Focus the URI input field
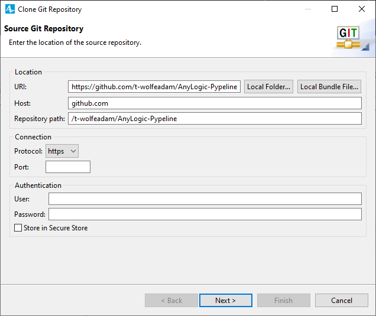 pos(154,86)
